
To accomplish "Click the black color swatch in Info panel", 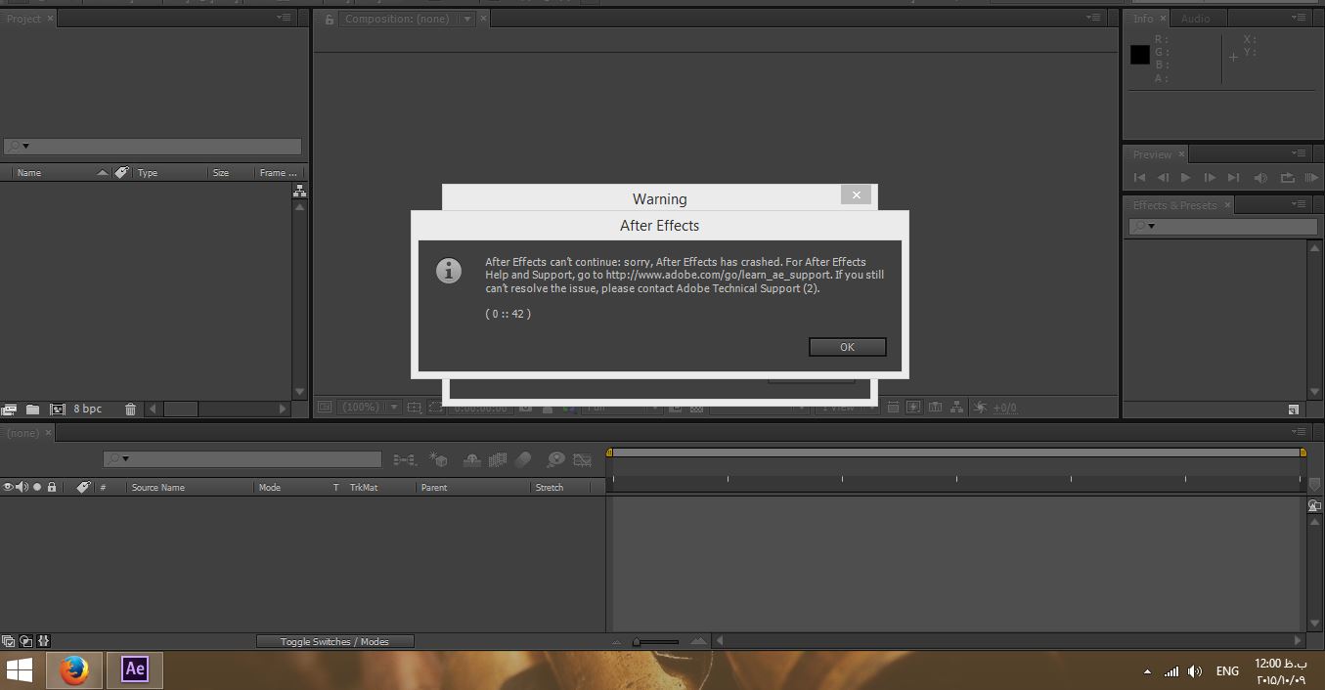I will pyautogui.click(x=1140, y=55).
